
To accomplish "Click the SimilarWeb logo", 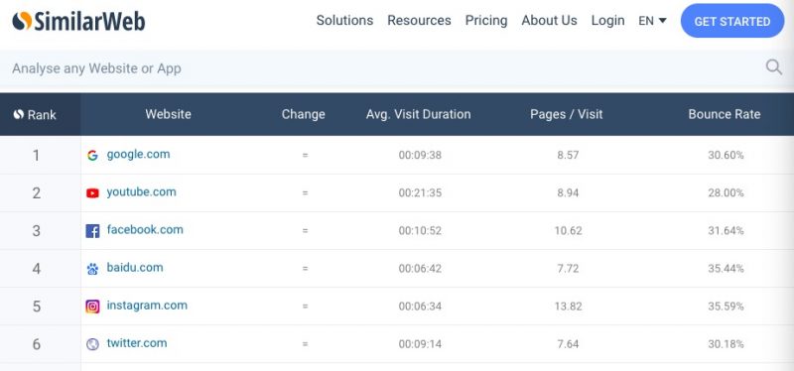I will (78, 21).
